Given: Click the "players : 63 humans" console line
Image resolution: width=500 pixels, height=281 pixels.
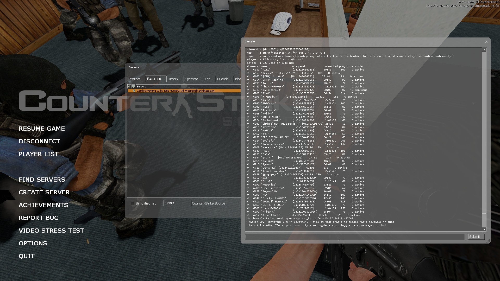Looking at the screenshot, I should click(x=275, y=60).
